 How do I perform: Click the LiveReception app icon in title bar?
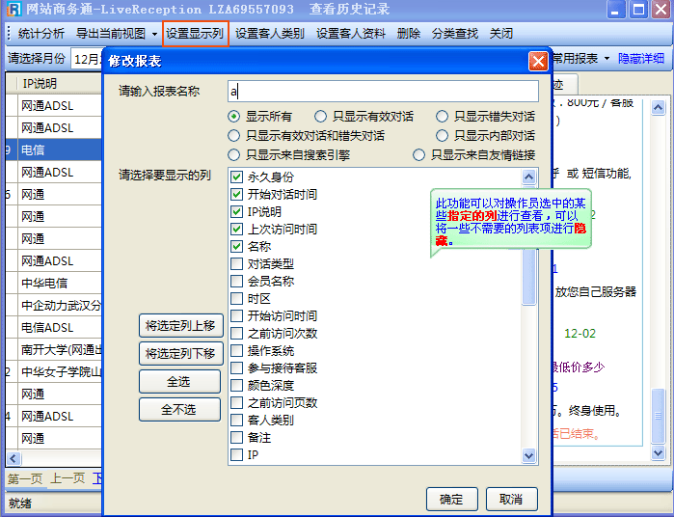[12, 11]
